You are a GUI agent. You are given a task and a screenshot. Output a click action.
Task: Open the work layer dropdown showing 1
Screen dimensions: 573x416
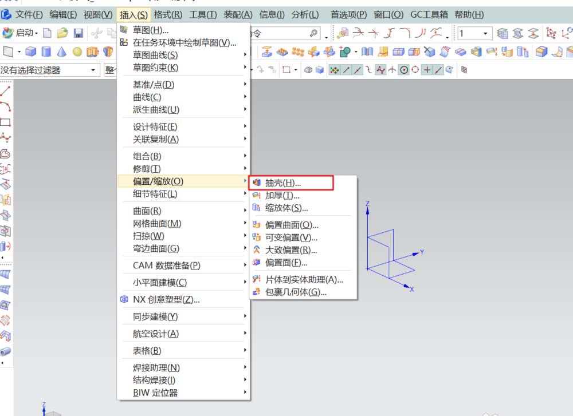pos(485,33)
